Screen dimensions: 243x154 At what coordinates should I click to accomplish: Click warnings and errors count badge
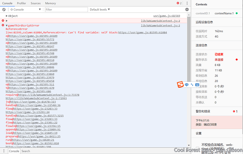click(235, 111)
